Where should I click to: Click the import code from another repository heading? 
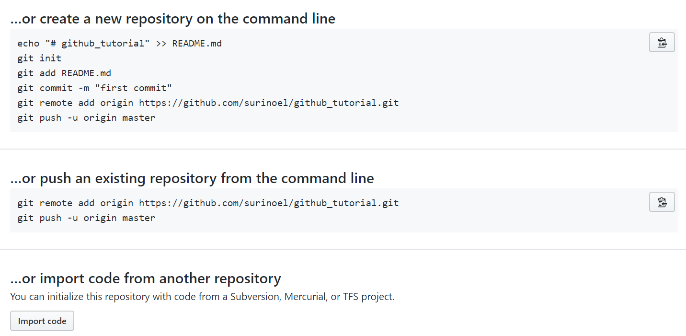tap(146, 278)
